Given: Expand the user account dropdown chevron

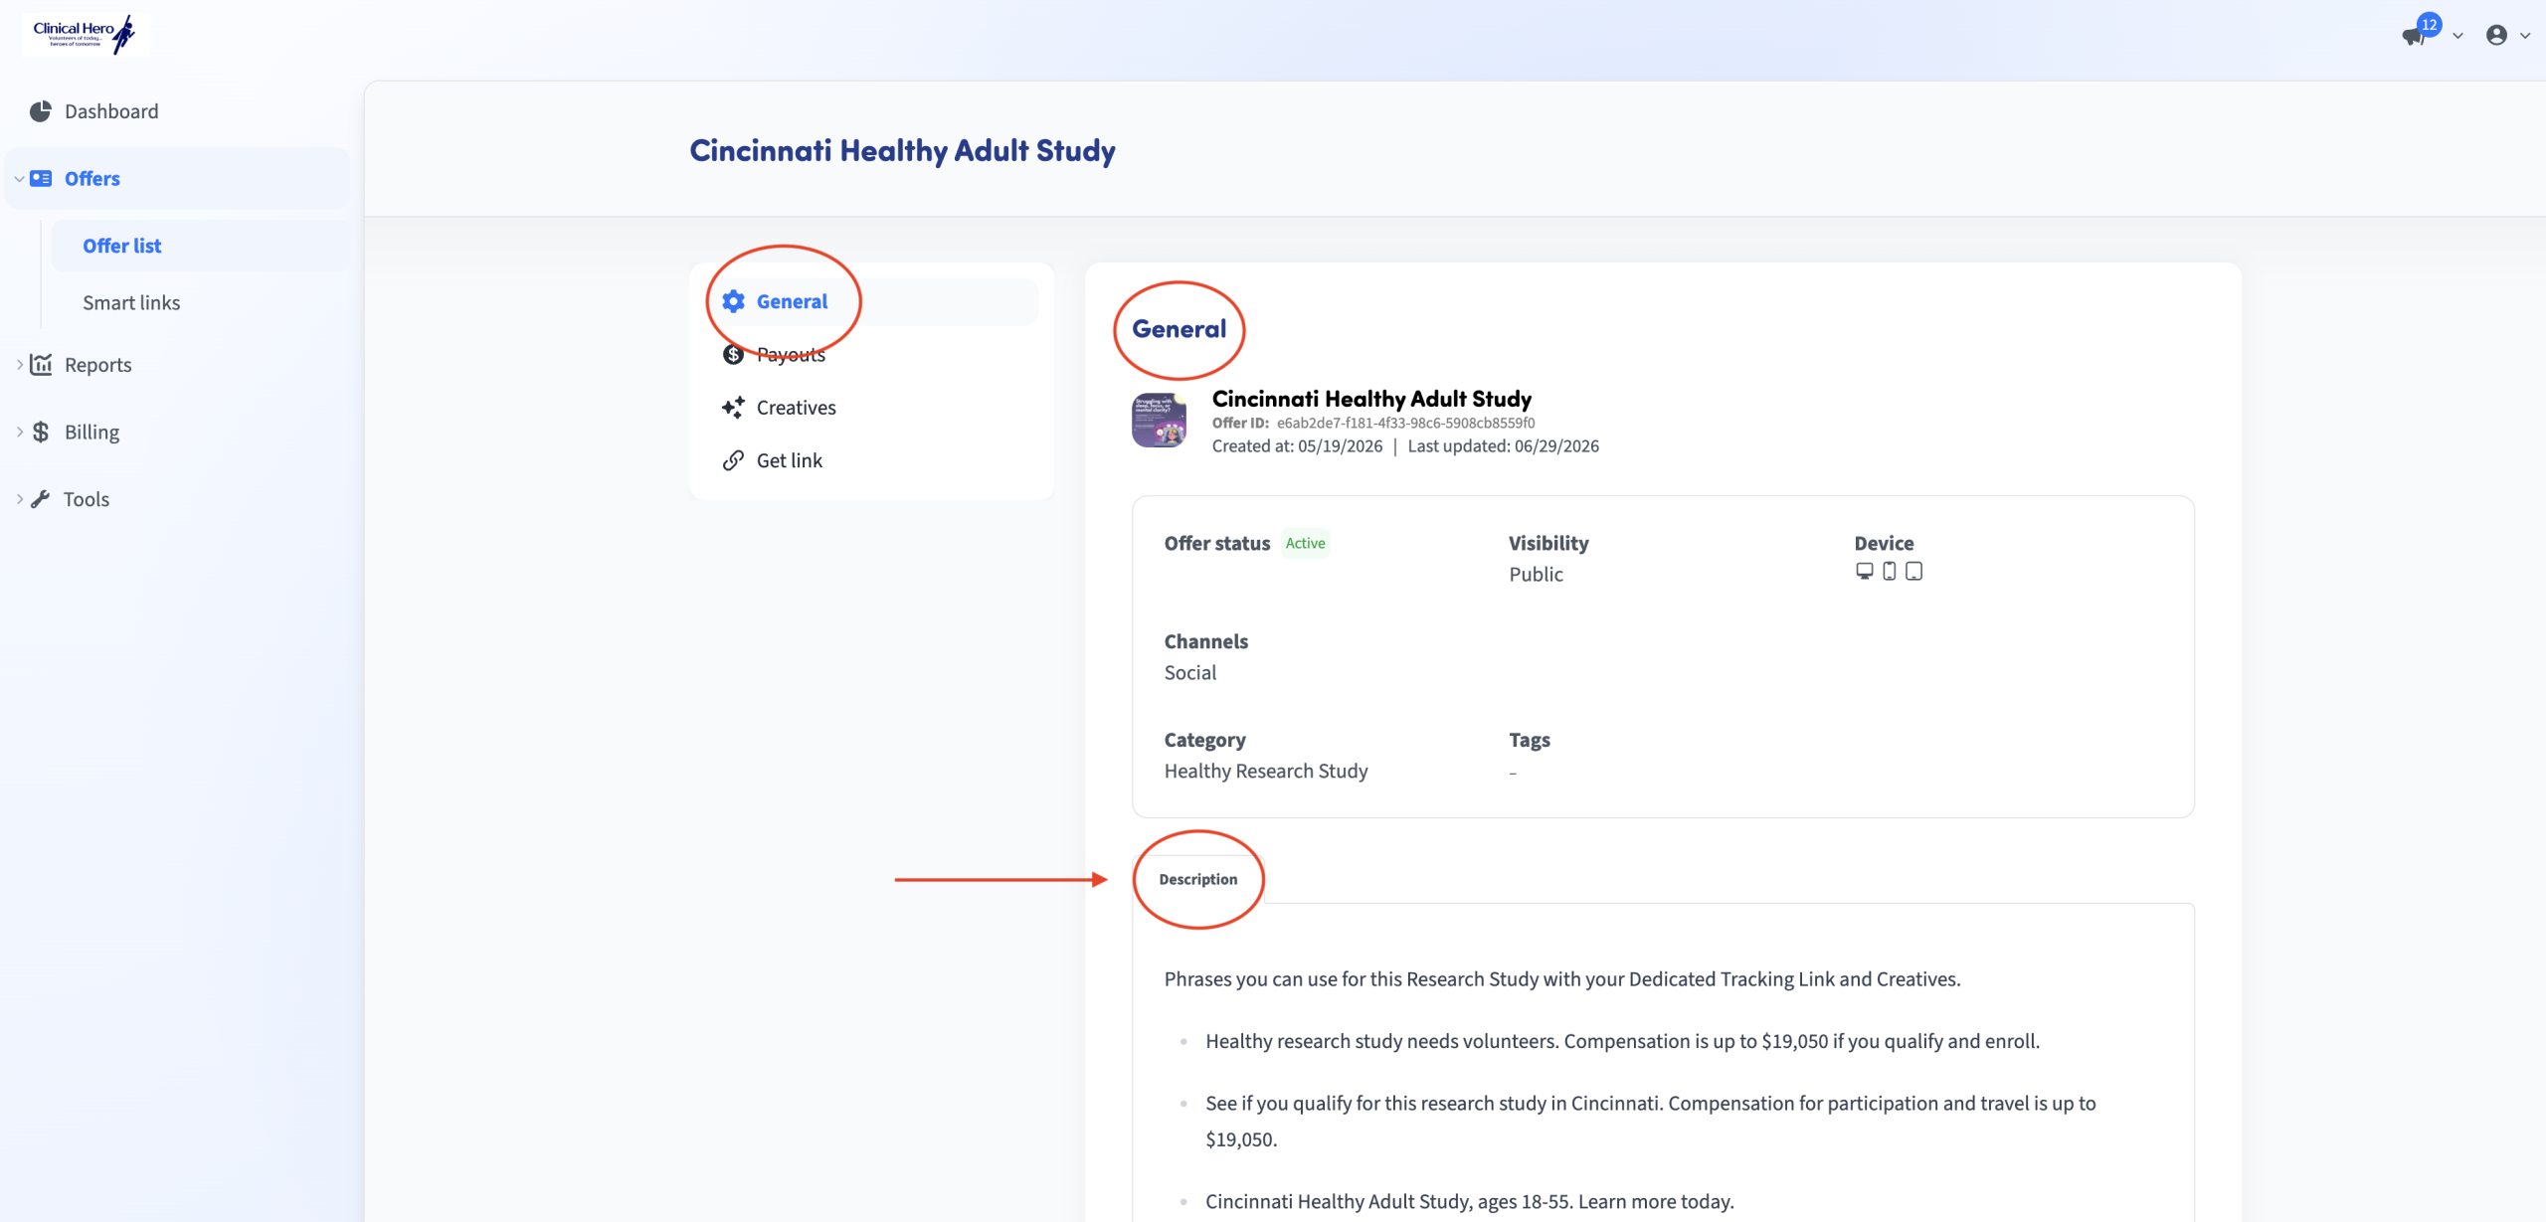Looking at the screenshot, I should (2525, 36).
